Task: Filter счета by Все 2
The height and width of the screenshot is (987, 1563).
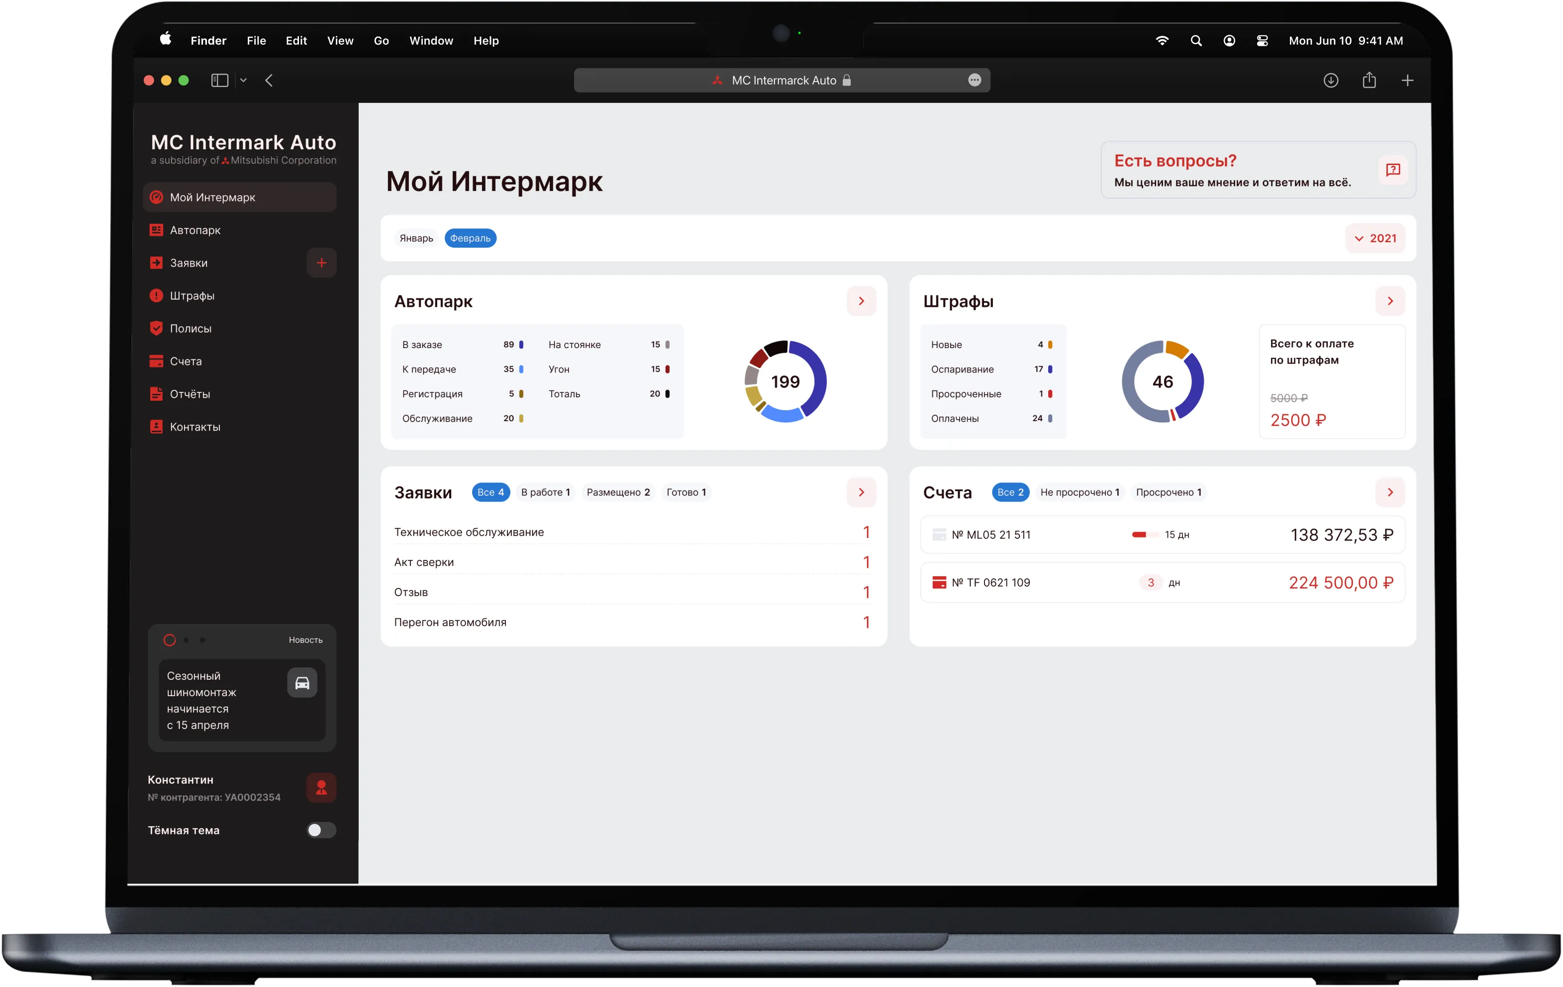Action: [x=1010, y=492]
